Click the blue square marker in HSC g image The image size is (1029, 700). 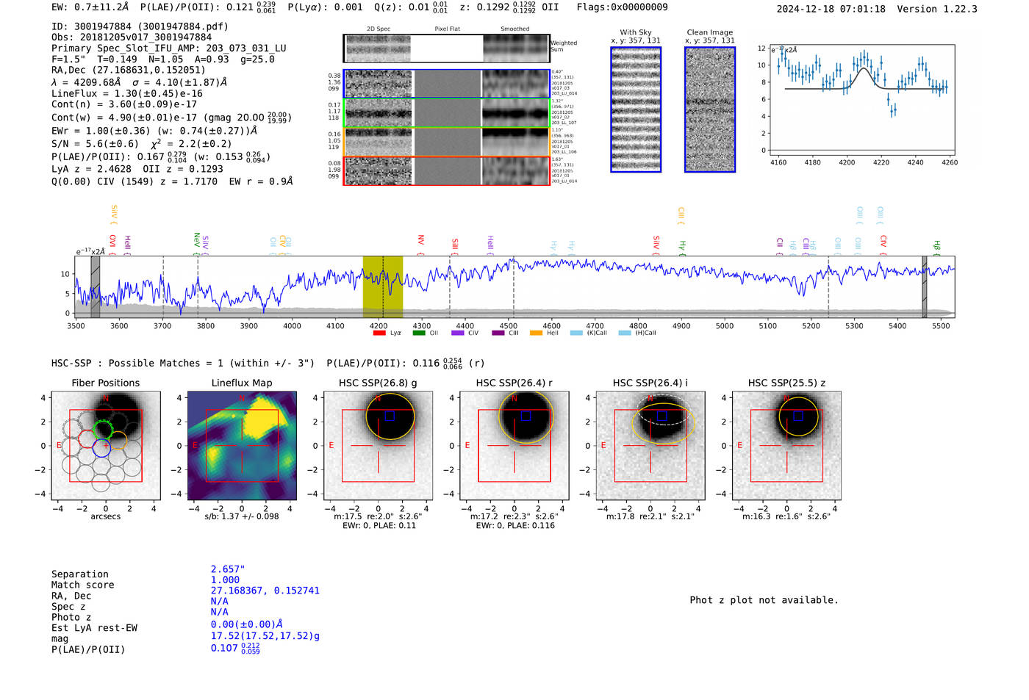point(390,416)
